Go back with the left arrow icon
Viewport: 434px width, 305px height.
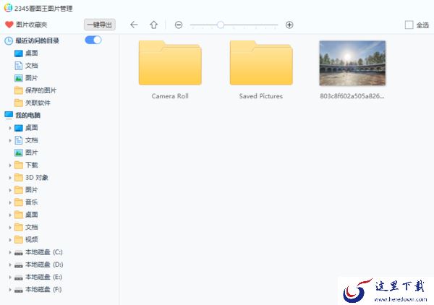134,25
